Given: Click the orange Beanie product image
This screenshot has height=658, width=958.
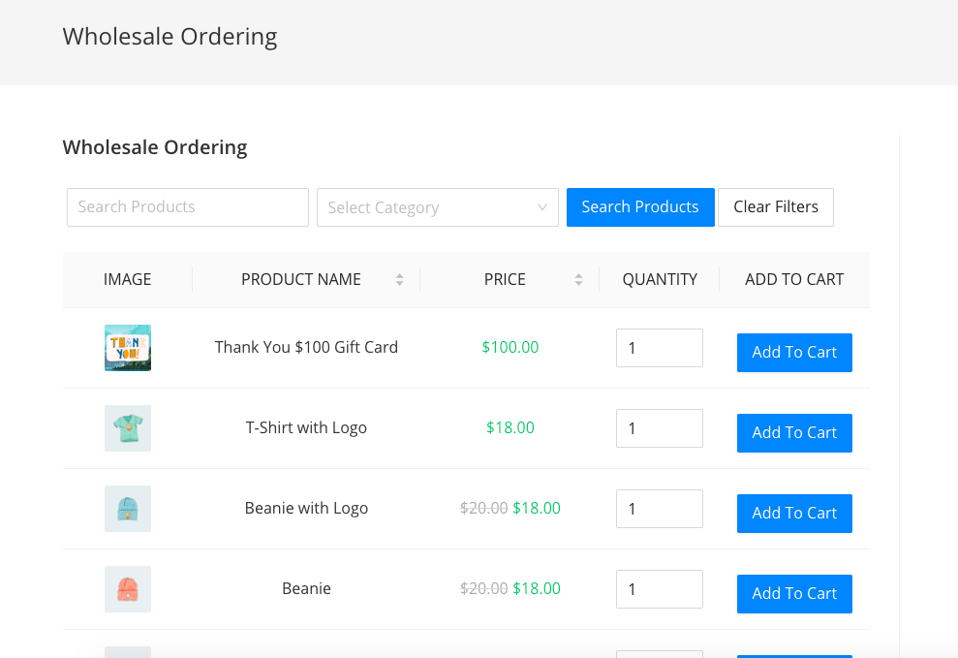Looking at the screenshot, I should click(x=128, y=589).
